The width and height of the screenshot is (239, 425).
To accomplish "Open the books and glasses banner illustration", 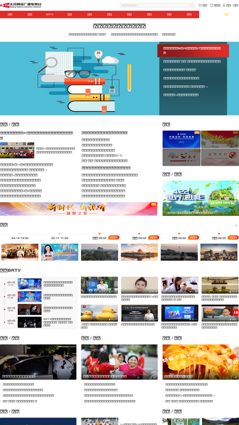I will pos(80,78).
